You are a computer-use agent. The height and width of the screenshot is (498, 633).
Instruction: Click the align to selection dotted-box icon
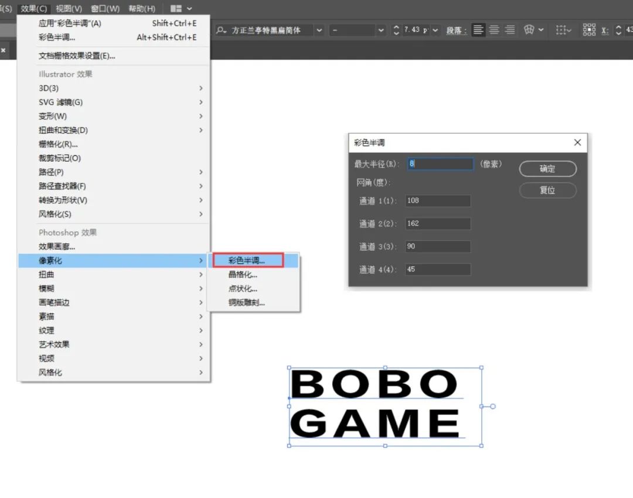[560, 30]
